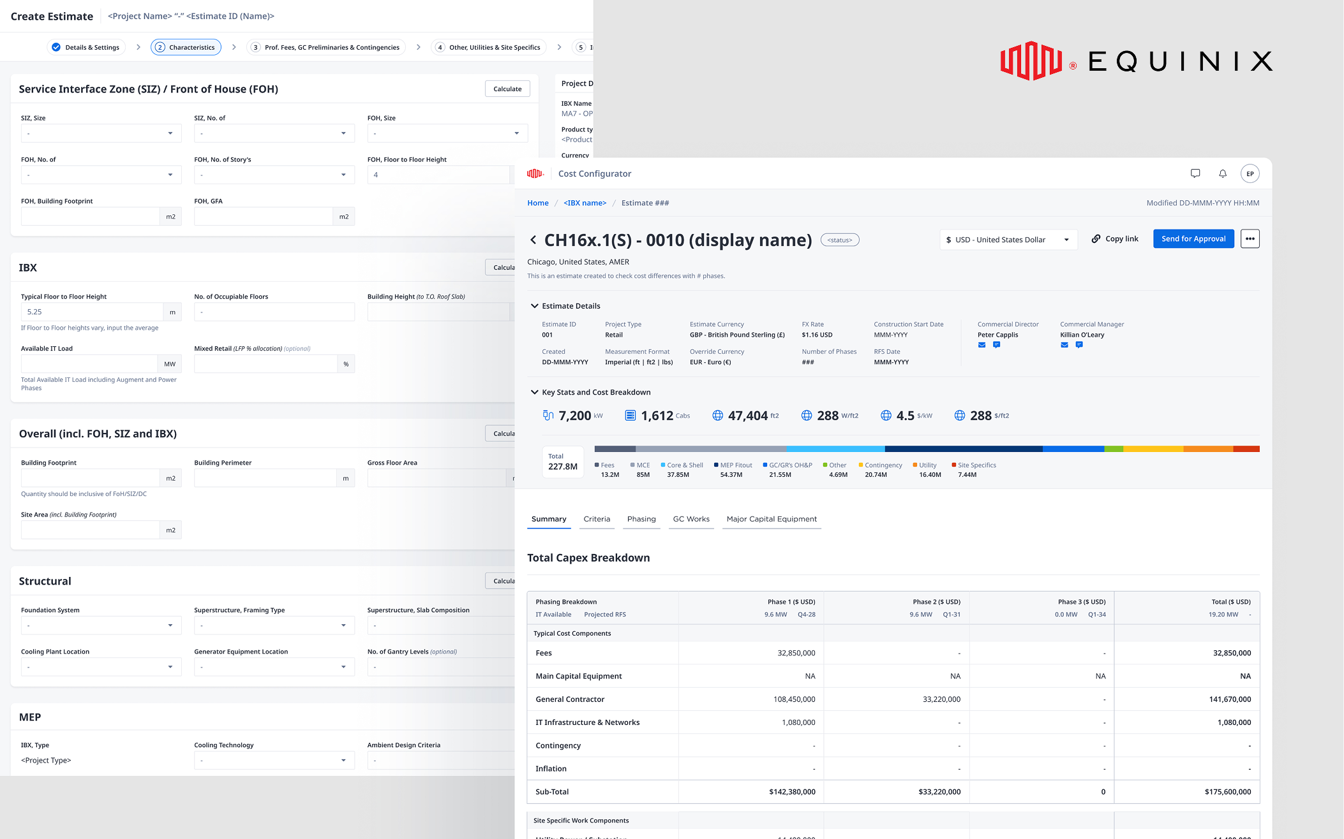This screenshot has height=839, width=1344.
Task: Go to step three Prof. Fees, GC Preliminaries
Action: coord(326,47)
